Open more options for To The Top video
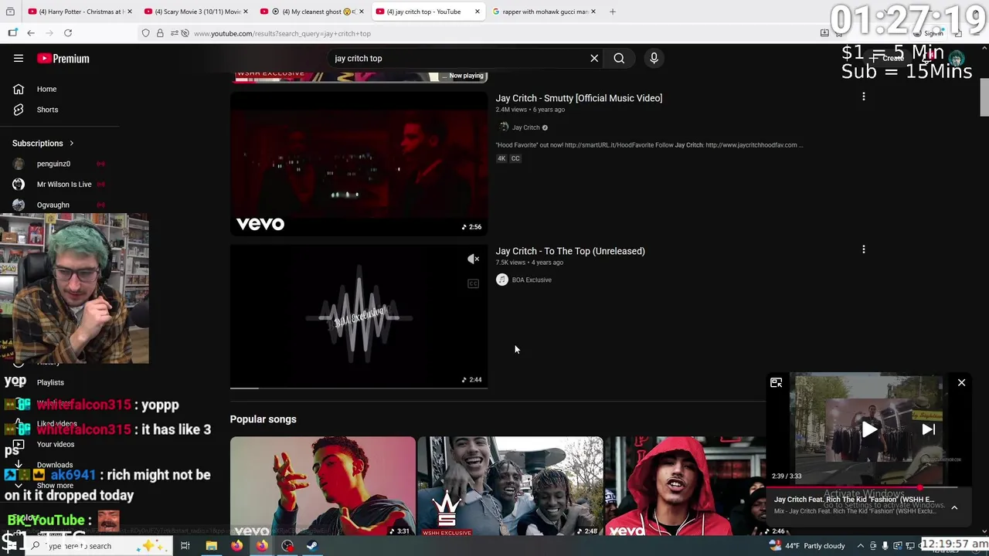Image resolution: width=989 pixels, height=556 pixels. tap(863, 249)
